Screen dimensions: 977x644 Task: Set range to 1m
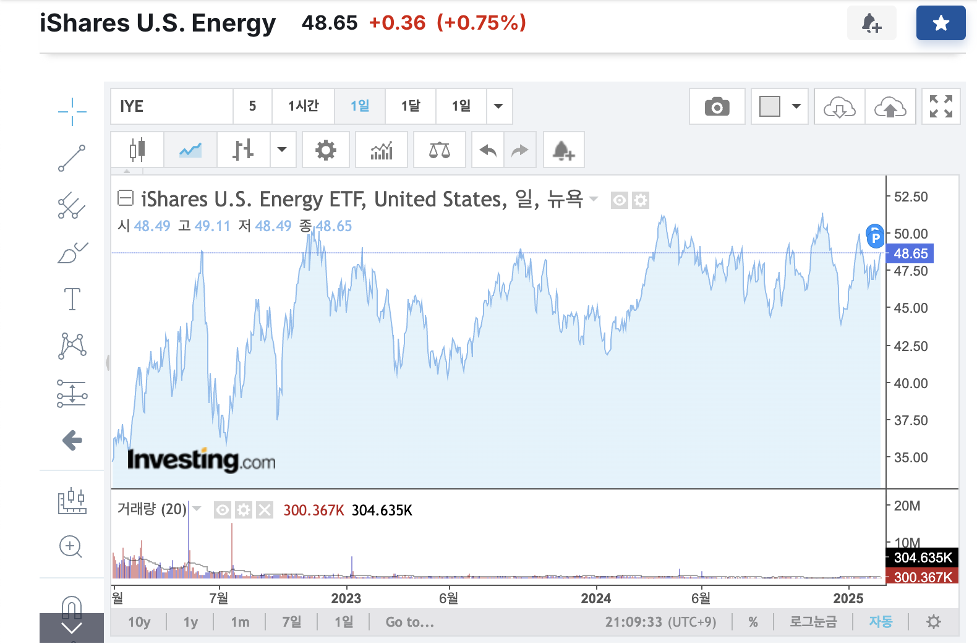point(240,622)
